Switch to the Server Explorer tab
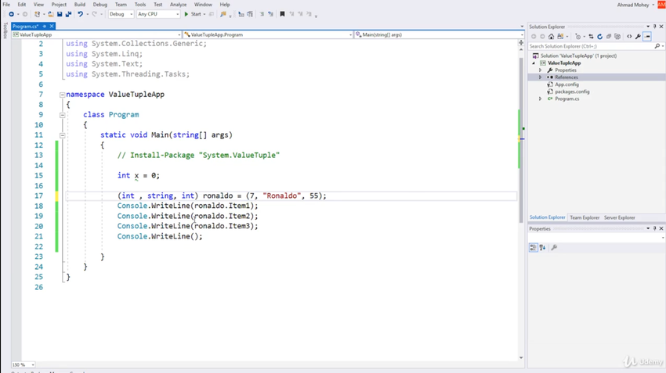The height and width of the screenshot is (373, 666). (619, 217)
